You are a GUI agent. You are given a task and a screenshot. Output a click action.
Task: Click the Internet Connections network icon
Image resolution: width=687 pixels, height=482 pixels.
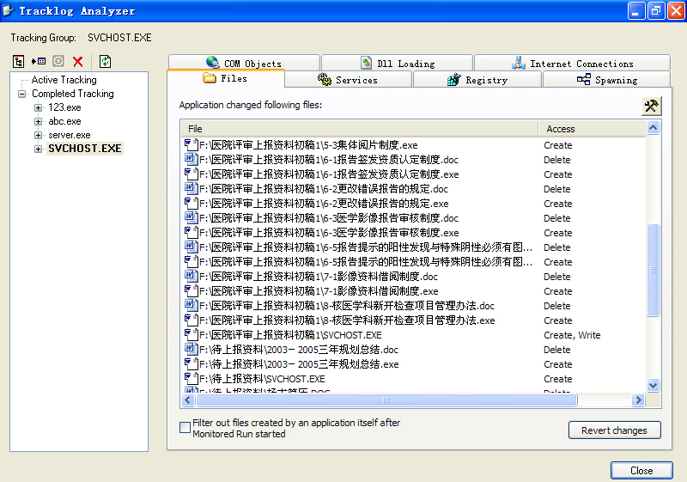click(519, 63)
